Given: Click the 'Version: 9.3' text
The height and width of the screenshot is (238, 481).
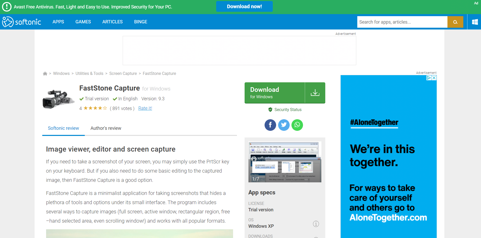Looking at the screenshot, I should (x=153, y=99).
